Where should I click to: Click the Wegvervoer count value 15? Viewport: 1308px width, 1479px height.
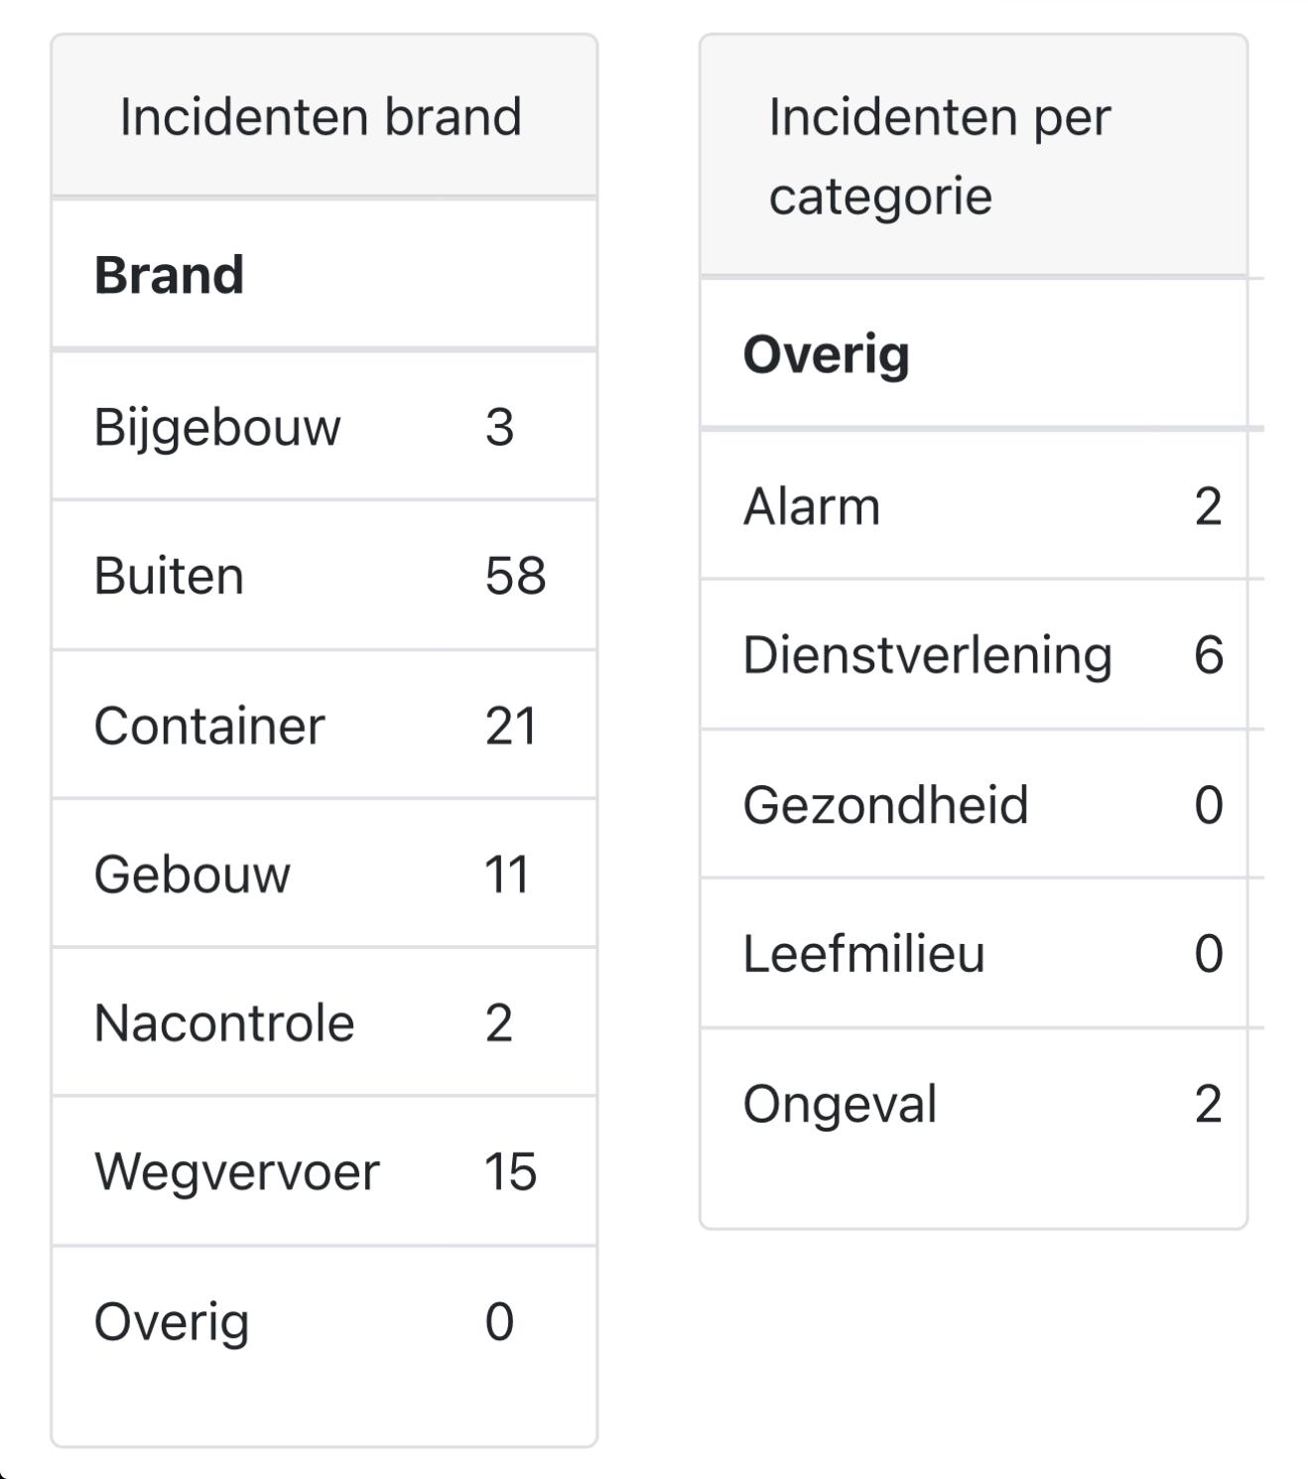click(x=510, y=1172)
